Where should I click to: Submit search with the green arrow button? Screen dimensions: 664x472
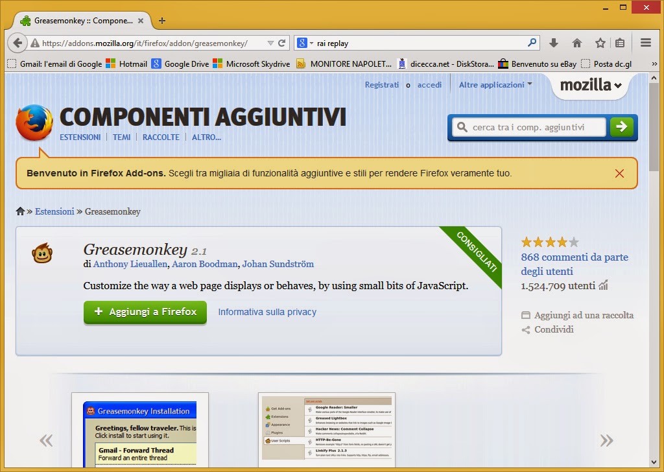[621, 126]
